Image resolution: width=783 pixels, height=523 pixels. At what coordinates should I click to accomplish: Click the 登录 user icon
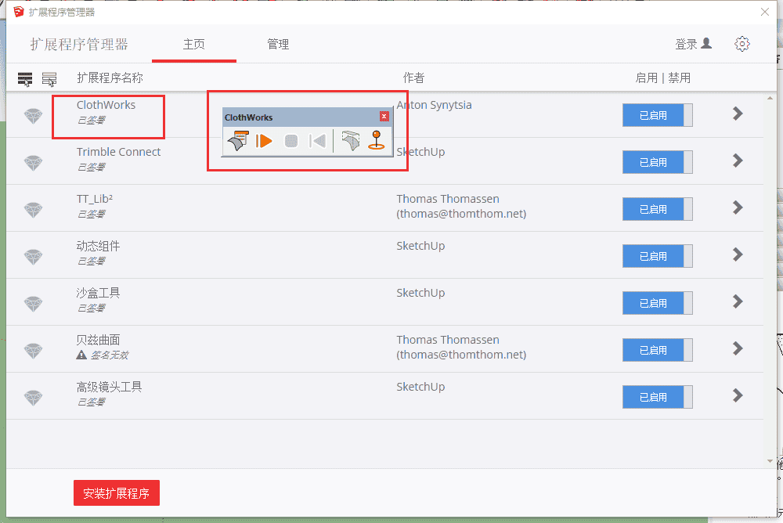click(x=706, y=44)
